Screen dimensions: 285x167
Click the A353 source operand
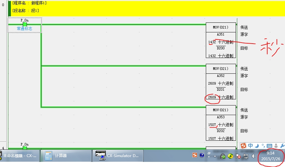coord(221,117)
